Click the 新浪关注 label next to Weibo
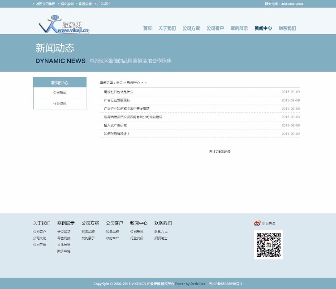 [269, 224]
